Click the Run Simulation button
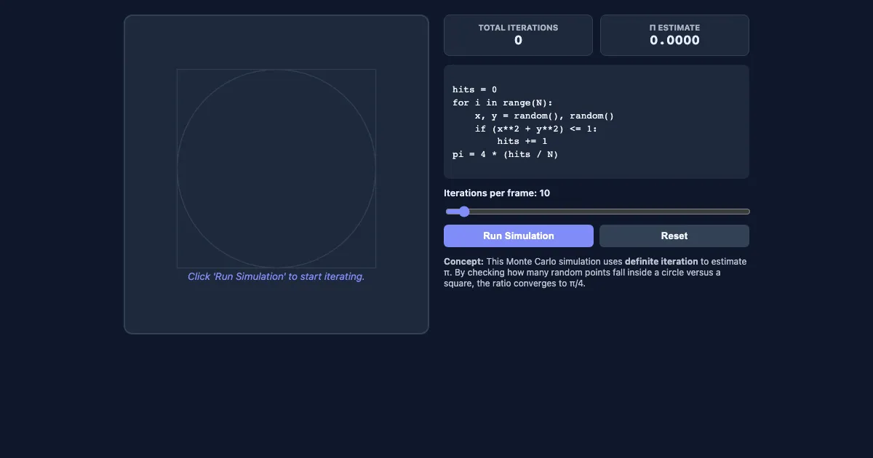This screenshot has height=458, width=873. pos(519,236)
